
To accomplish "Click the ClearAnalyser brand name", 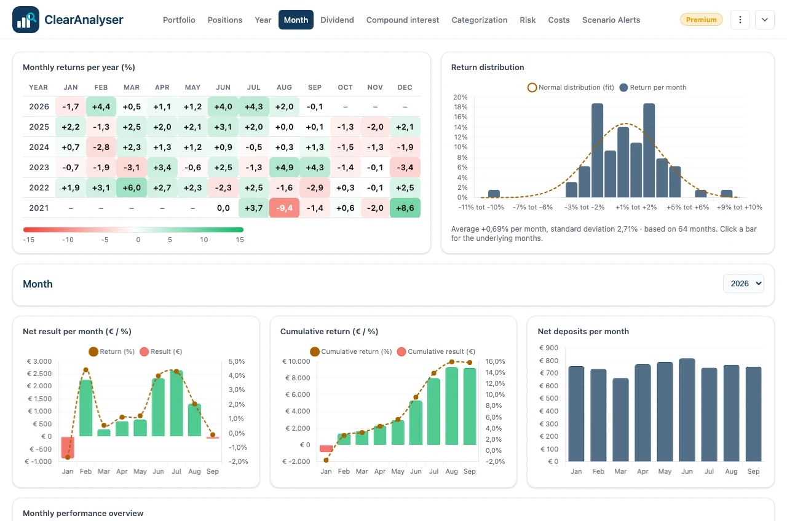I will click(x=84, y=20).
